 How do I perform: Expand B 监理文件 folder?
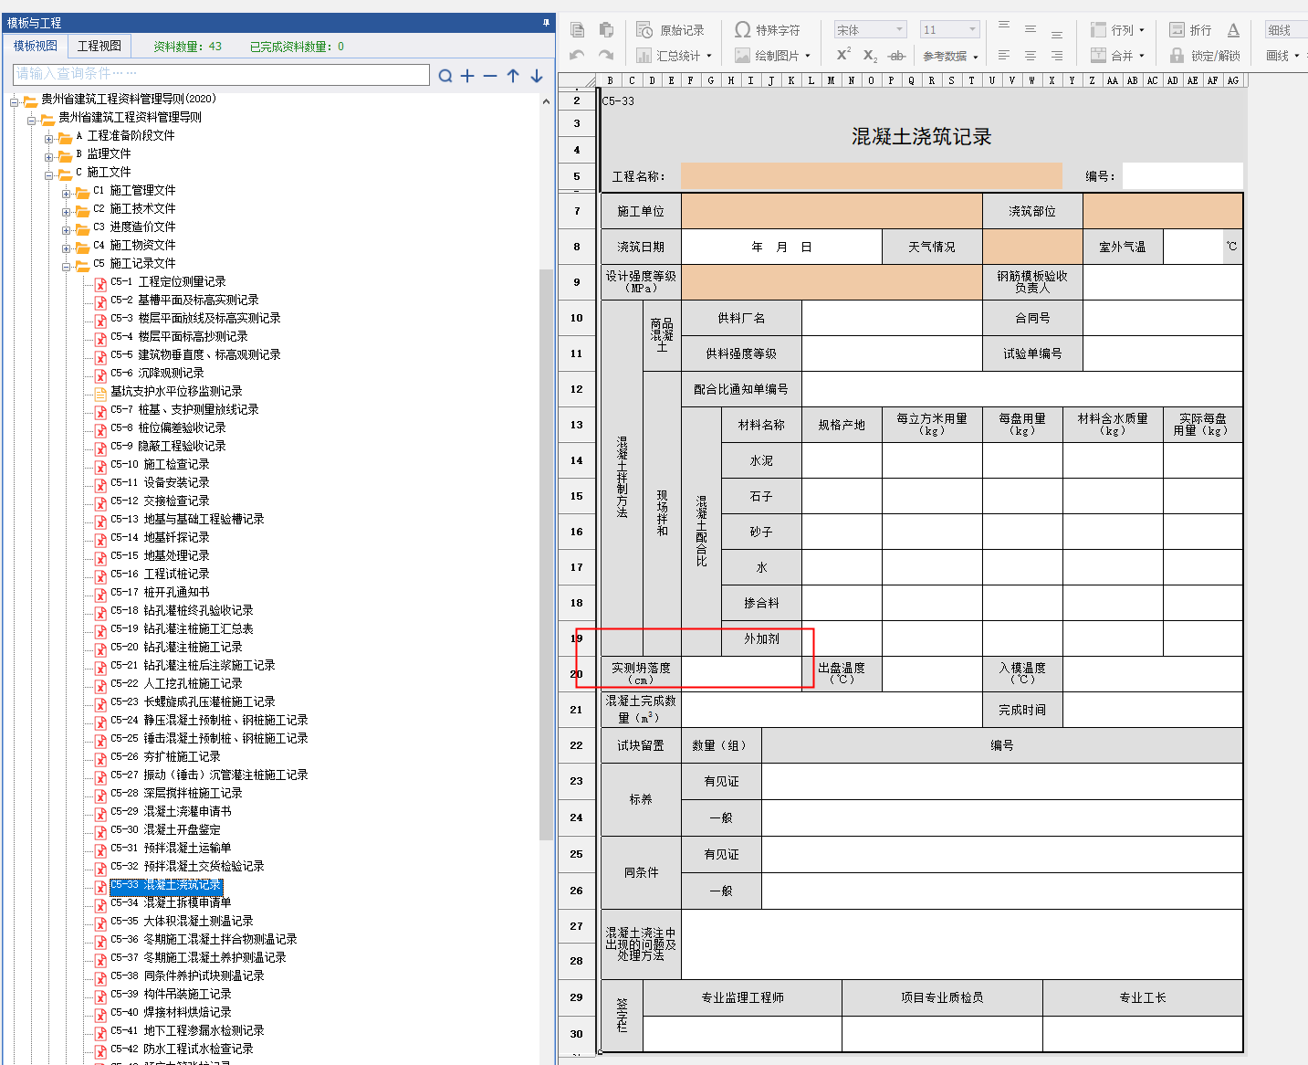[49, 157]
